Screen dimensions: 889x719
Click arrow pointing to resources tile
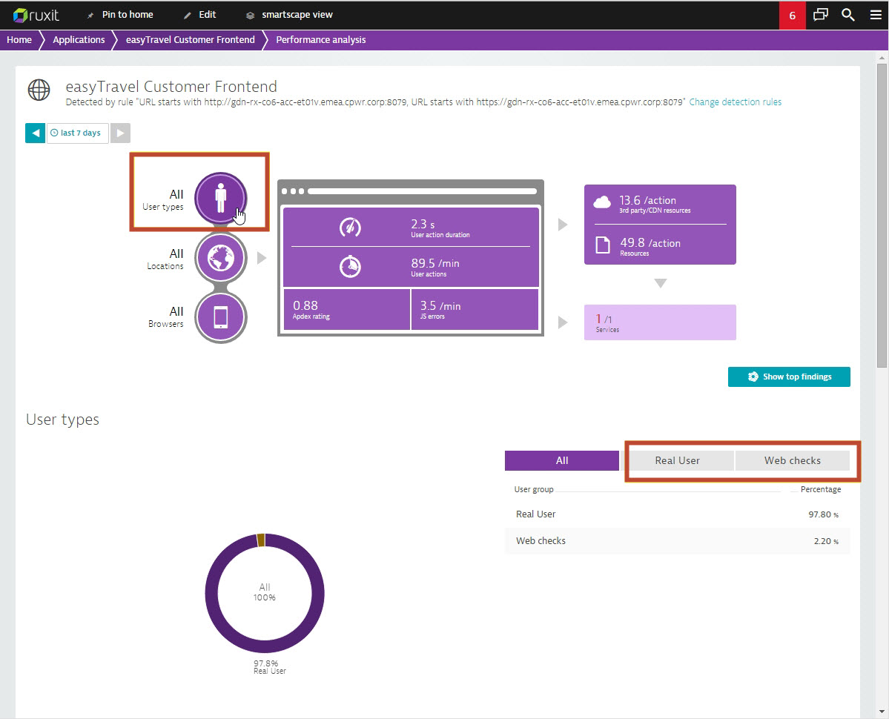click(x=563, y=225)
